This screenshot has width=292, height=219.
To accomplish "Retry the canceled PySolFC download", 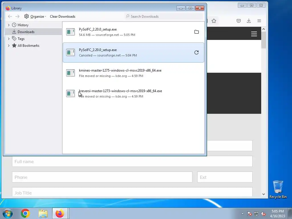I will click(196, 52).
